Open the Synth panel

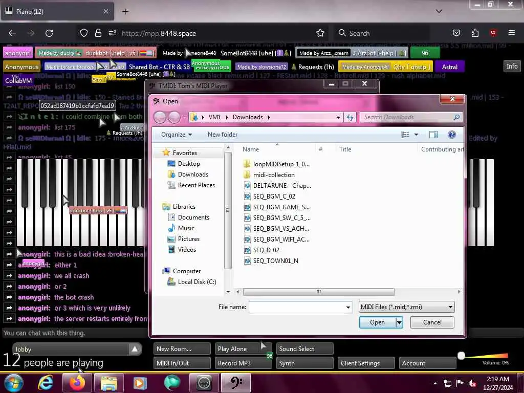304,363
